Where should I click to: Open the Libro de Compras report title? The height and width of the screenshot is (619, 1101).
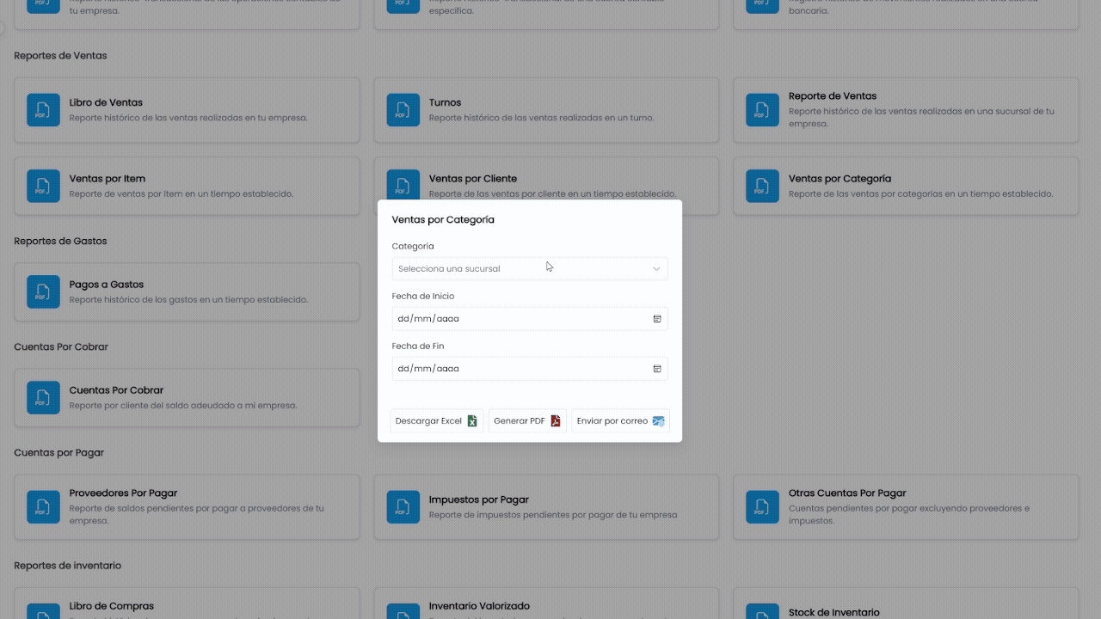(112, 606)
